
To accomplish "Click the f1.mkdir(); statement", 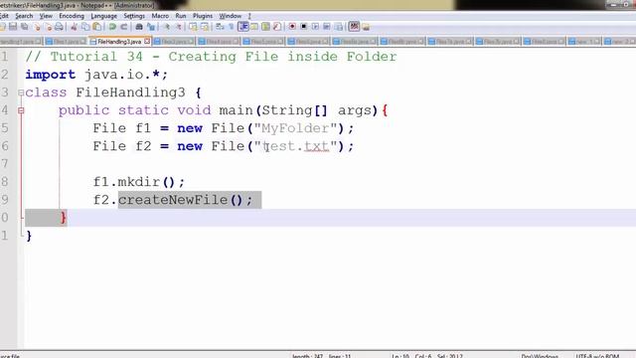I will [139, 182].
